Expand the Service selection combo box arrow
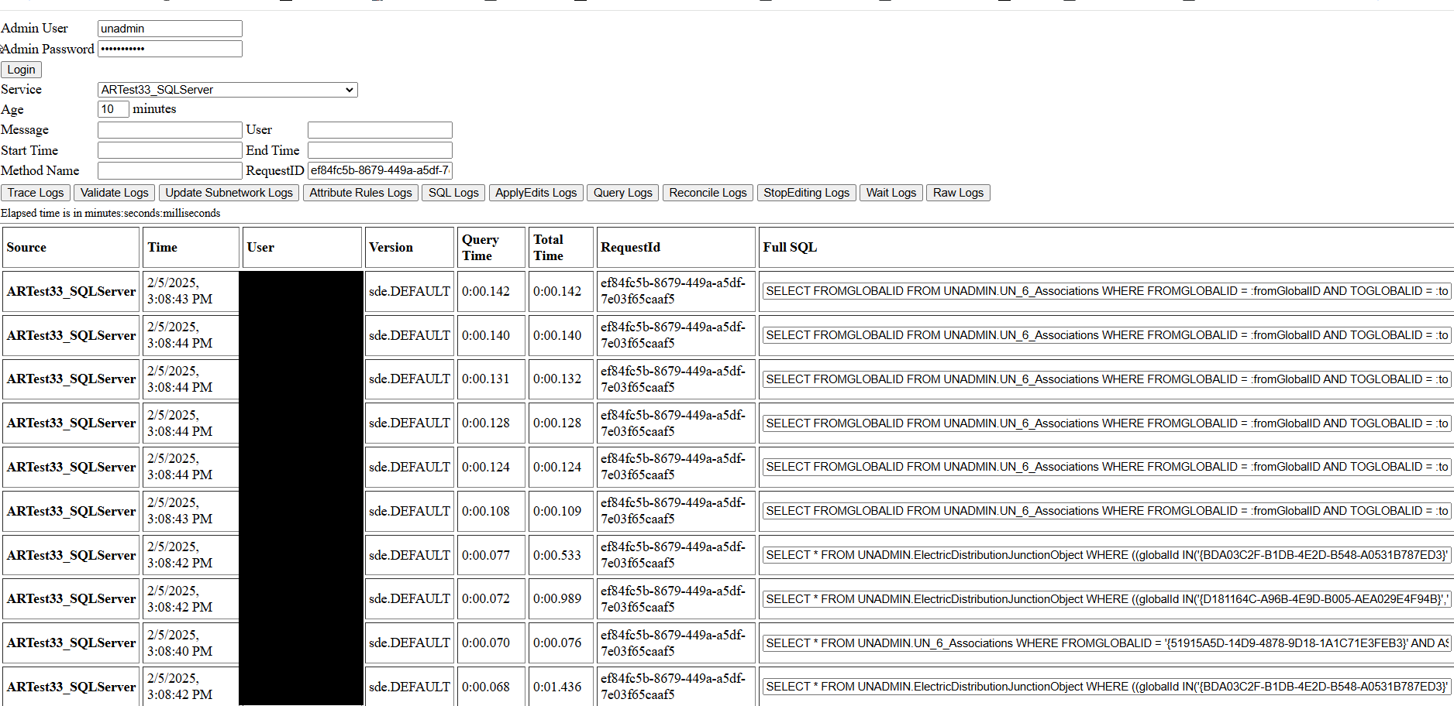This screenshot has height=706, width=1454. click(350, 89)
